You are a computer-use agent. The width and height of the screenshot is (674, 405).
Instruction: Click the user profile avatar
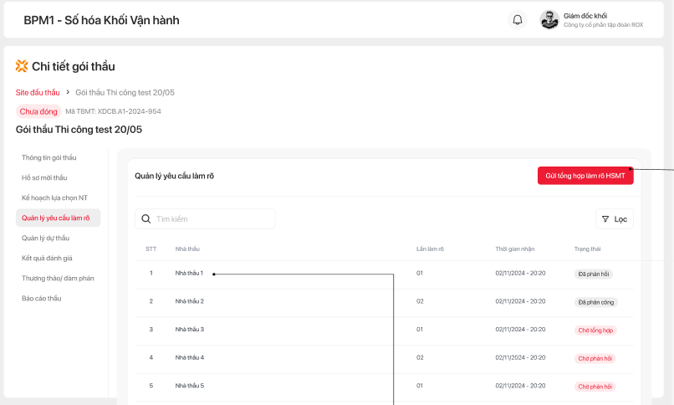click(549, 20)
